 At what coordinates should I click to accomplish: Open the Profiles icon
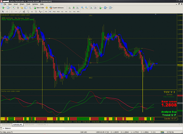point(8,8)
